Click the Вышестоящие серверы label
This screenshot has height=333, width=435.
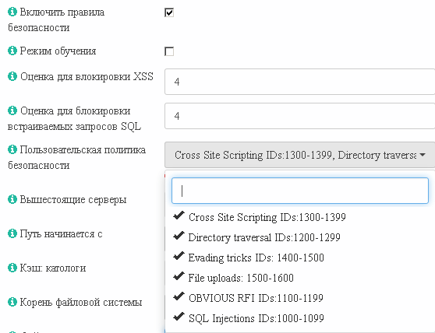73,199
